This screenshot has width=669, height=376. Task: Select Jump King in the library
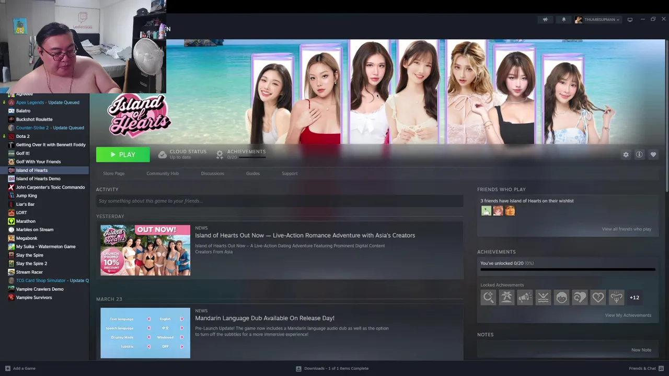26,196
